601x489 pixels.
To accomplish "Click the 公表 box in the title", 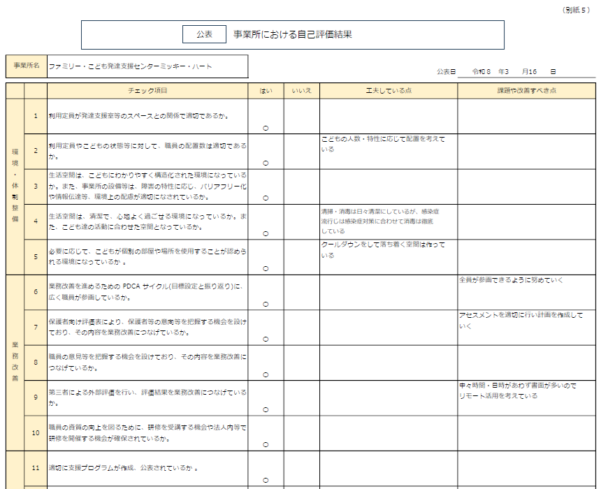I will [x=204, y=34].
